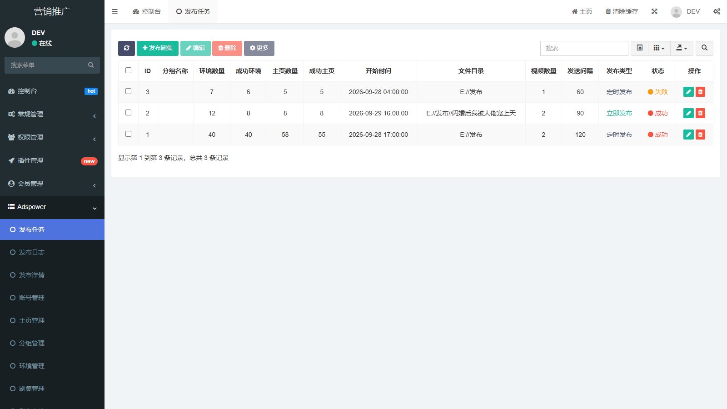The width and height of the screenshot is (727, 409).
Task: Click the sidebar search menu magnifier icon
Action: click(91, 65)
